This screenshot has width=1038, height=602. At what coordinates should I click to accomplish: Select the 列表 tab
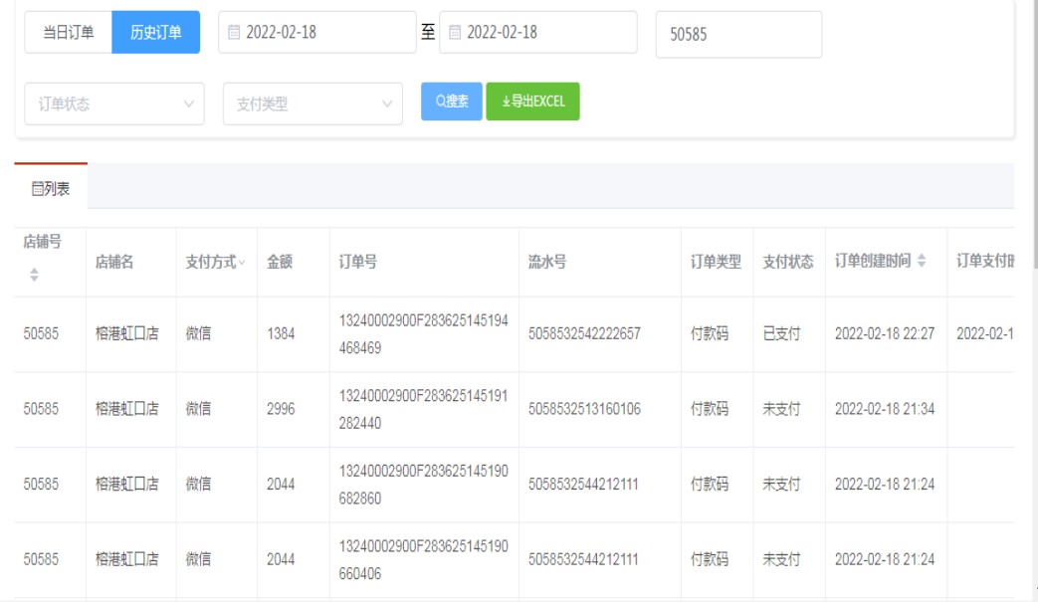tap(51, 188)
